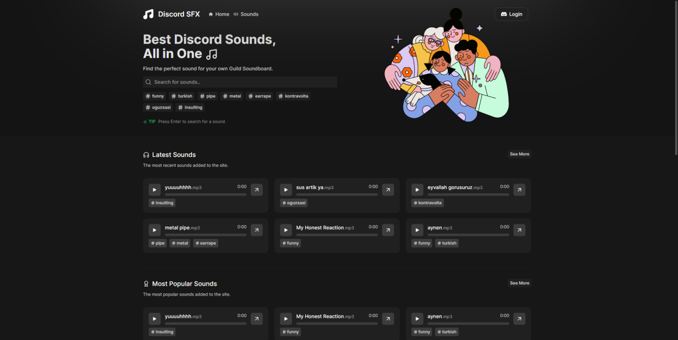
Task: Click metal tag on metal pipe.mp3 card
Action: click(180, 243)
